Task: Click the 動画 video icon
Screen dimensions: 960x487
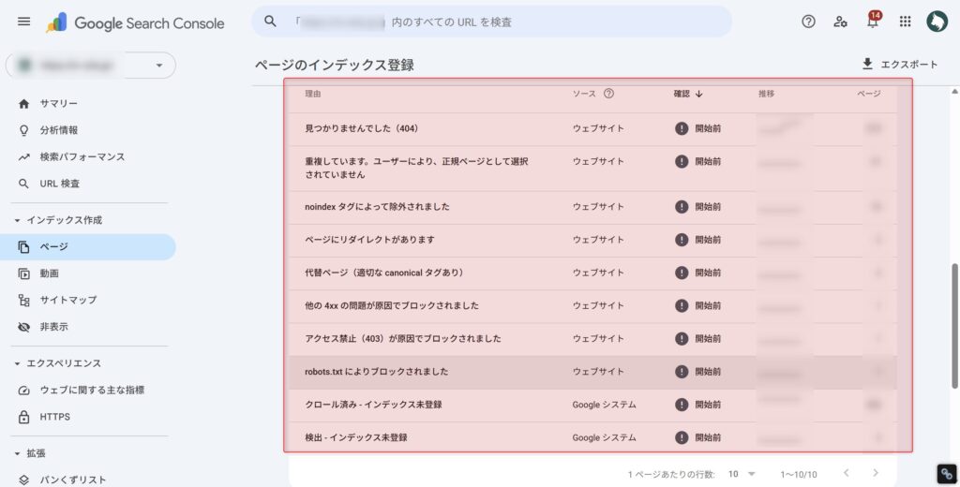Action: coord(23,273)
